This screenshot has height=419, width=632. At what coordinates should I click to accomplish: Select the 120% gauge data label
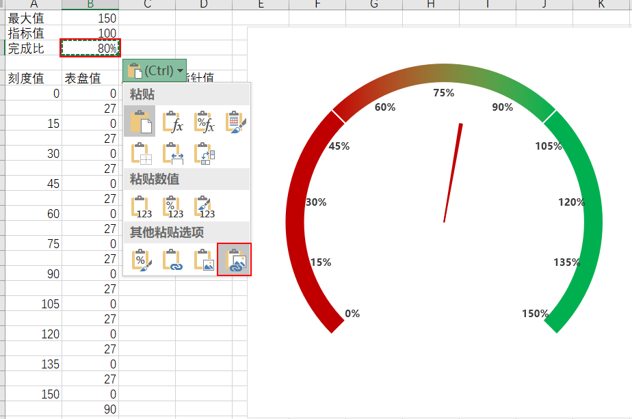pos(572,202)
